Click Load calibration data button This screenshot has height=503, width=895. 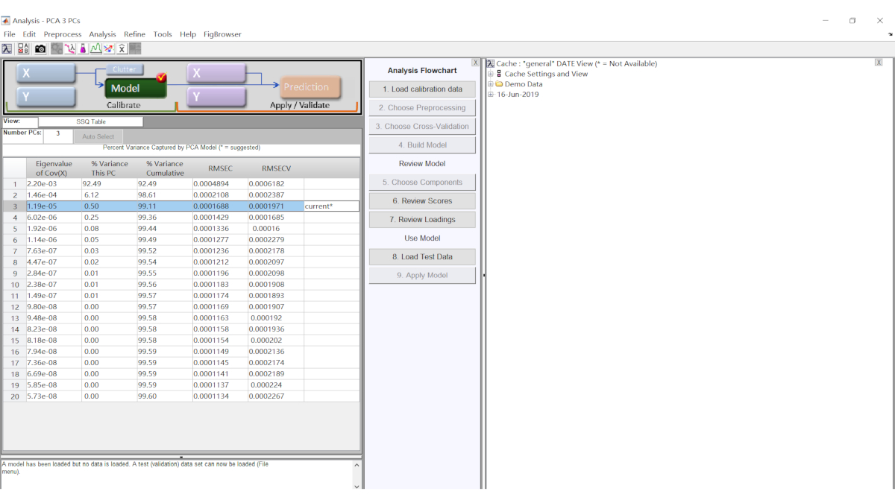pos(422,89)
